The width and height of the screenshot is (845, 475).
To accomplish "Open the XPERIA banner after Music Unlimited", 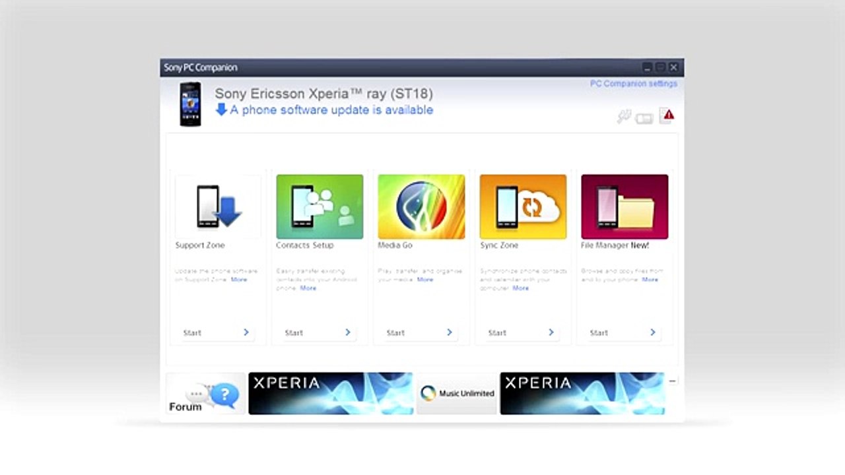I will (582, 394).
